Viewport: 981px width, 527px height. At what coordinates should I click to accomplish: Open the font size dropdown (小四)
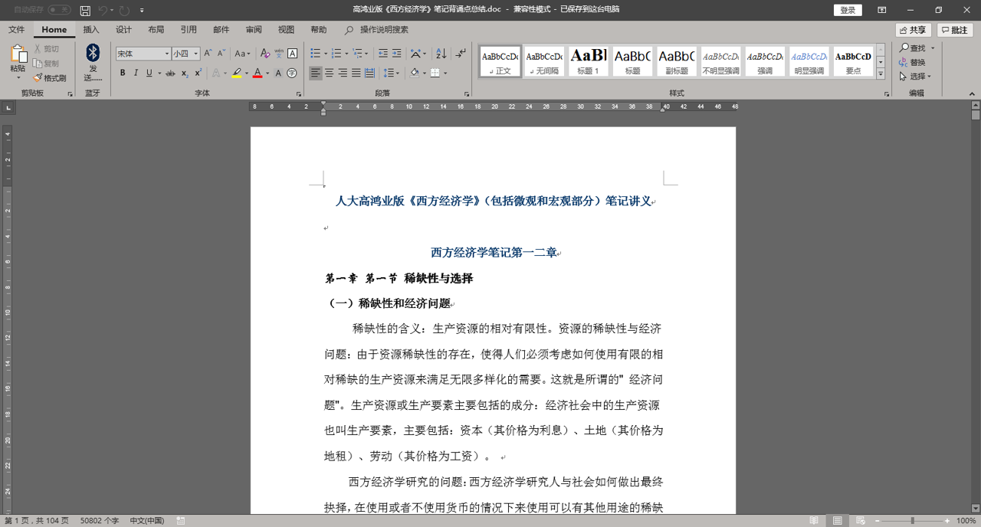click(x=196, y=54)
